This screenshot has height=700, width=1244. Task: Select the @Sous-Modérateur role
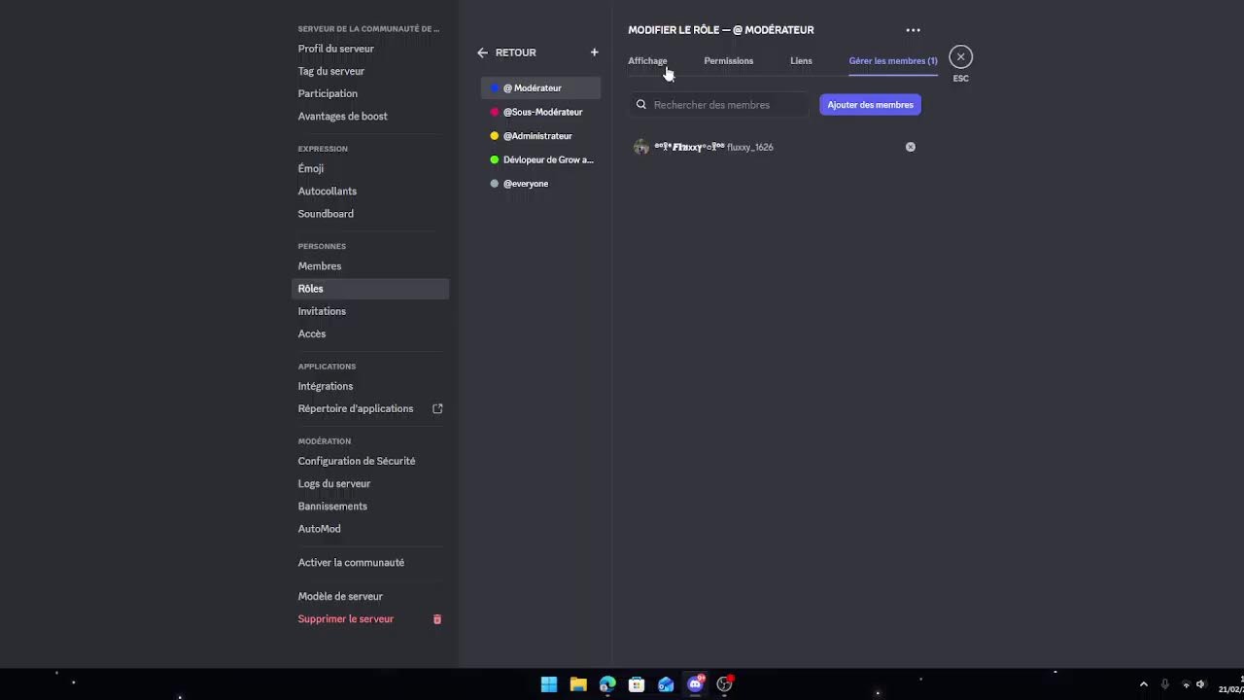[540, 112]
